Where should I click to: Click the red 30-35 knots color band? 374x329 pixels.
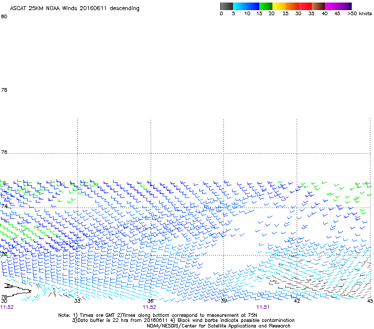(x=306, y=6)
